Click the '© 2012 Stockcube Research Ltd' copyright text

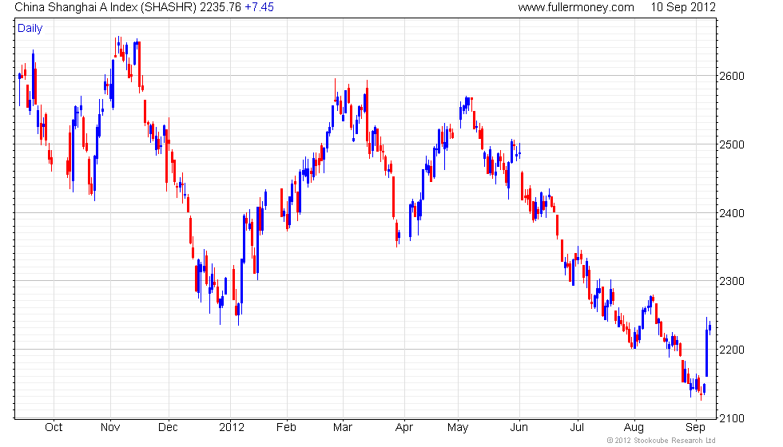(x=662, y=441)
